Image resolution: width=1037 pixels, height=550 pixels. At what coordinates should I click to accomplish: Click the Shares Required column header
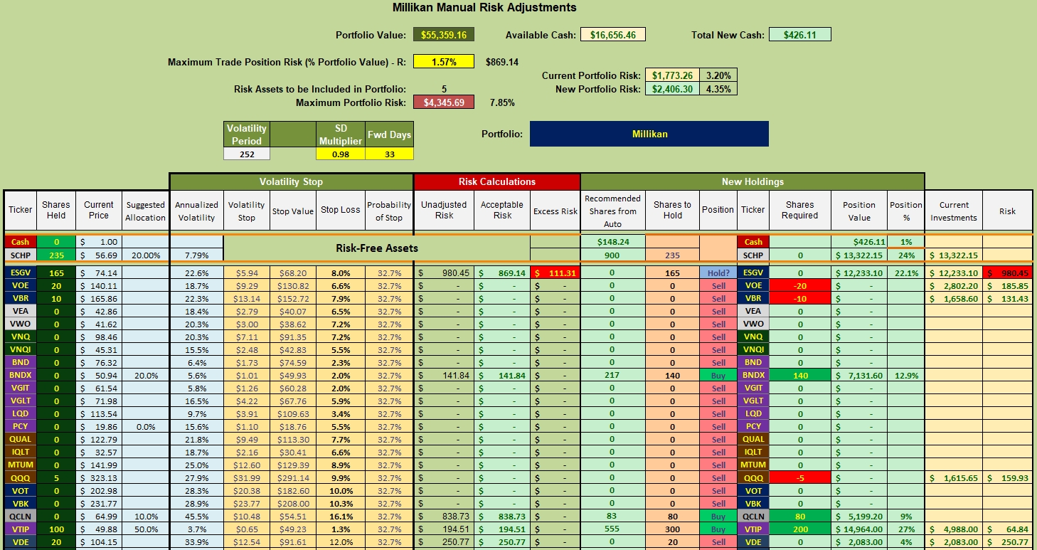point(800,210)
